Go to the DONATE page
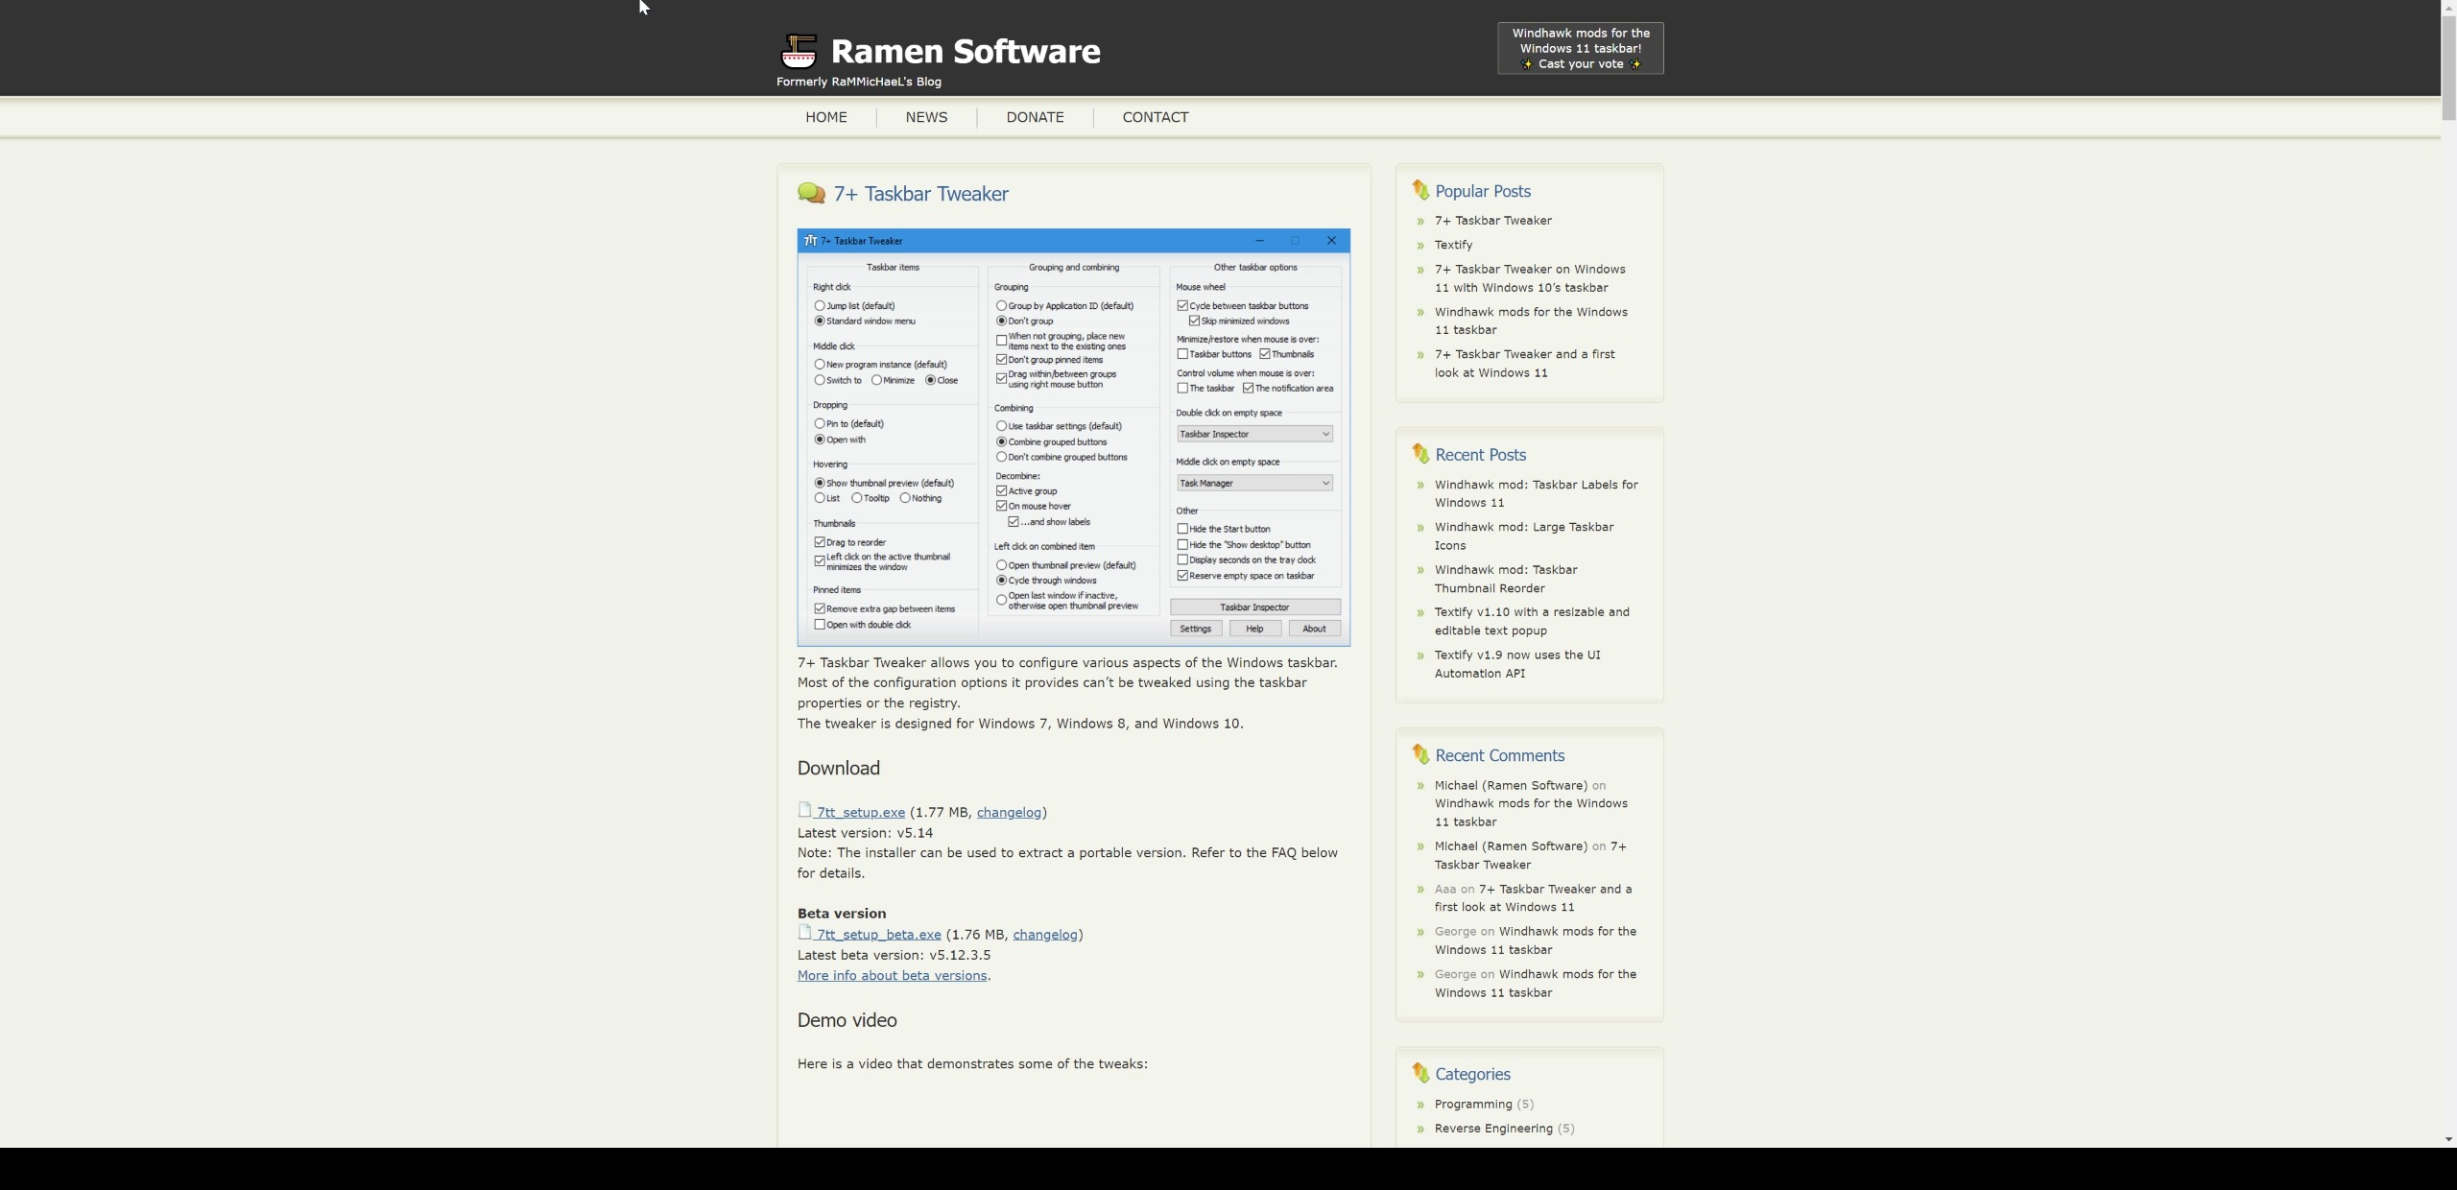Viewport: 2457px width, 1190px height. [x=1035, y=117]
